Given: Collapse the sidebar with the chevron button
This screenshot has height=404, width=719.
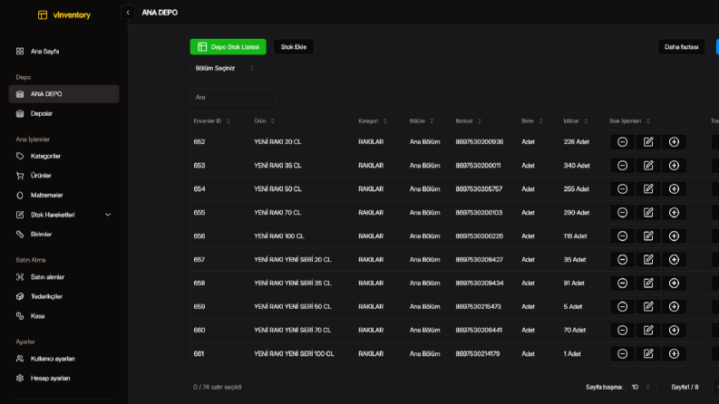Looking at the screenshot, I should (x=128, y=13).
